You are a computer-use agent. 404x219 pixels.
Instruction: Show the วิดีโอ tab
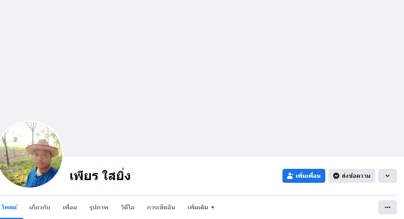tap(127, 207)
